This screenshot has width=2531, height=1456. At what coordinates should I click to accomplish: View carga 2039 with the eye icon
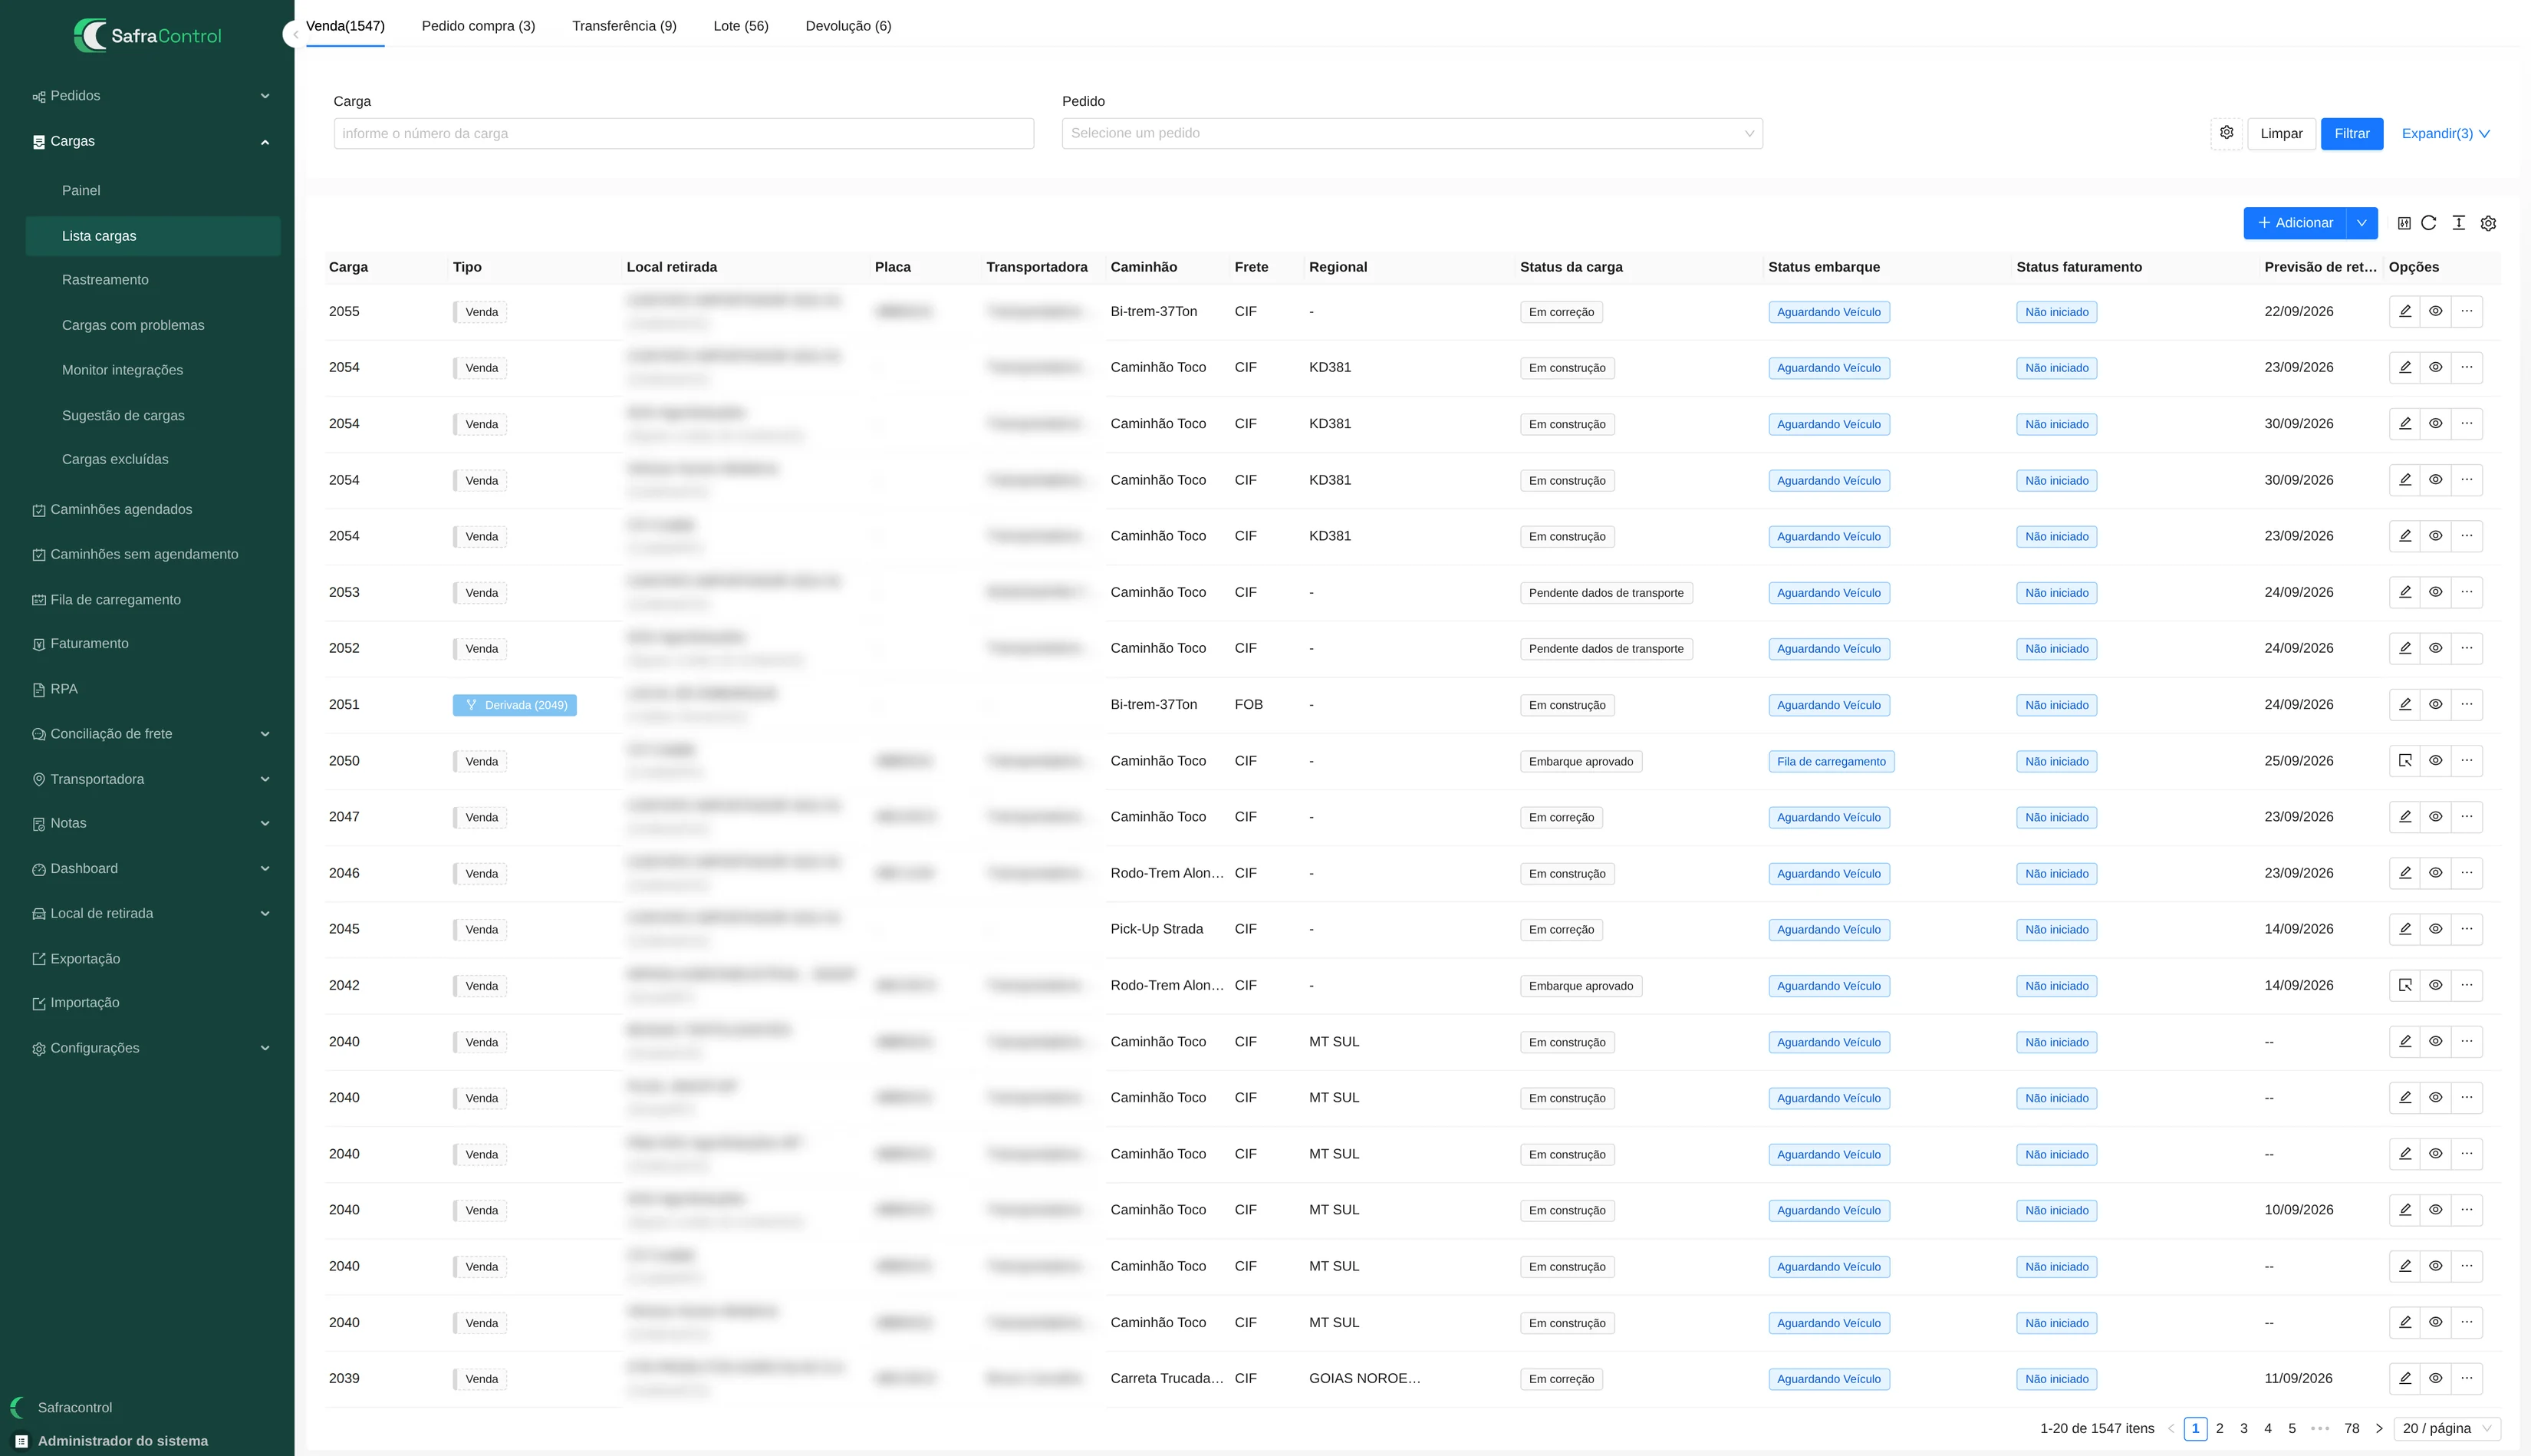(2435, 1378)
